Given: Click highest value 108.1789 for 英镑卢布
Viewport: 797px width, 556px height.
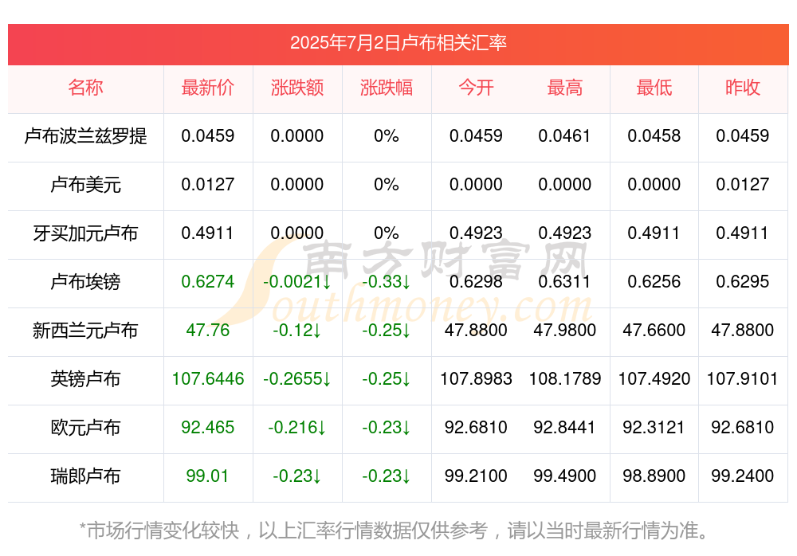Looking at the screenshot, I should coord(565,379).
